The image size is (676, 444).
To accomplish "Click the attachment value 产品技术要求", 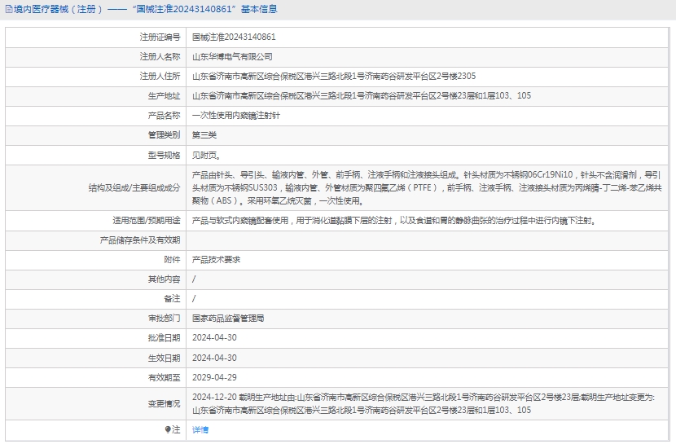I will pyautogui.click(x=216, y=260).
